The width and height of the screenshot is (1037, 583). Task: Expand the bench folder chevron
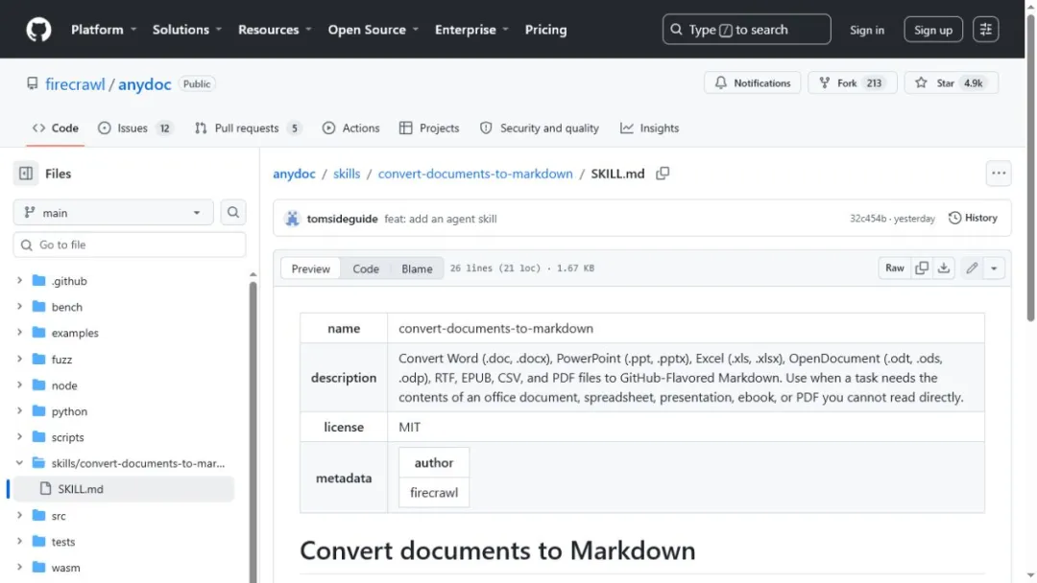click(19, 306)
